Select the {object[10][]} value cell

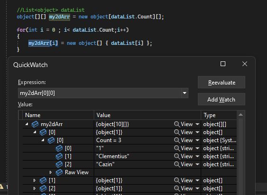coord(147,124)
